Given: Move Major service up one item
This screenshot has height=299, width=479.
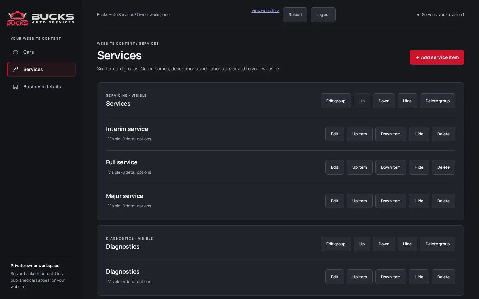Looking at the screenshot, I should point(360,201).
